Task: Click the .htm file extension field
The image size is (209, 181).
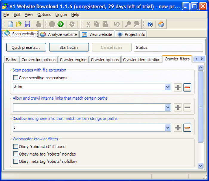Action: pos(89,87)
